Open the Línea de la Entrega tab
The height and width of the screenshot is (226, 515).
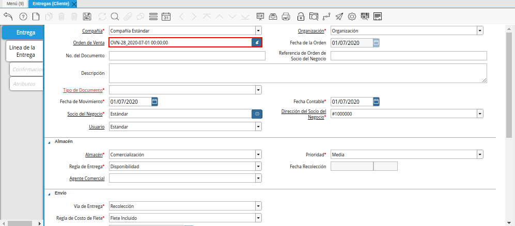click(x=25, y=51)
